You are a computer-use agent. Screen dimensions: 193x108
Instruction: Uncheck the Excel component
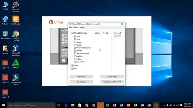[75, 39]
